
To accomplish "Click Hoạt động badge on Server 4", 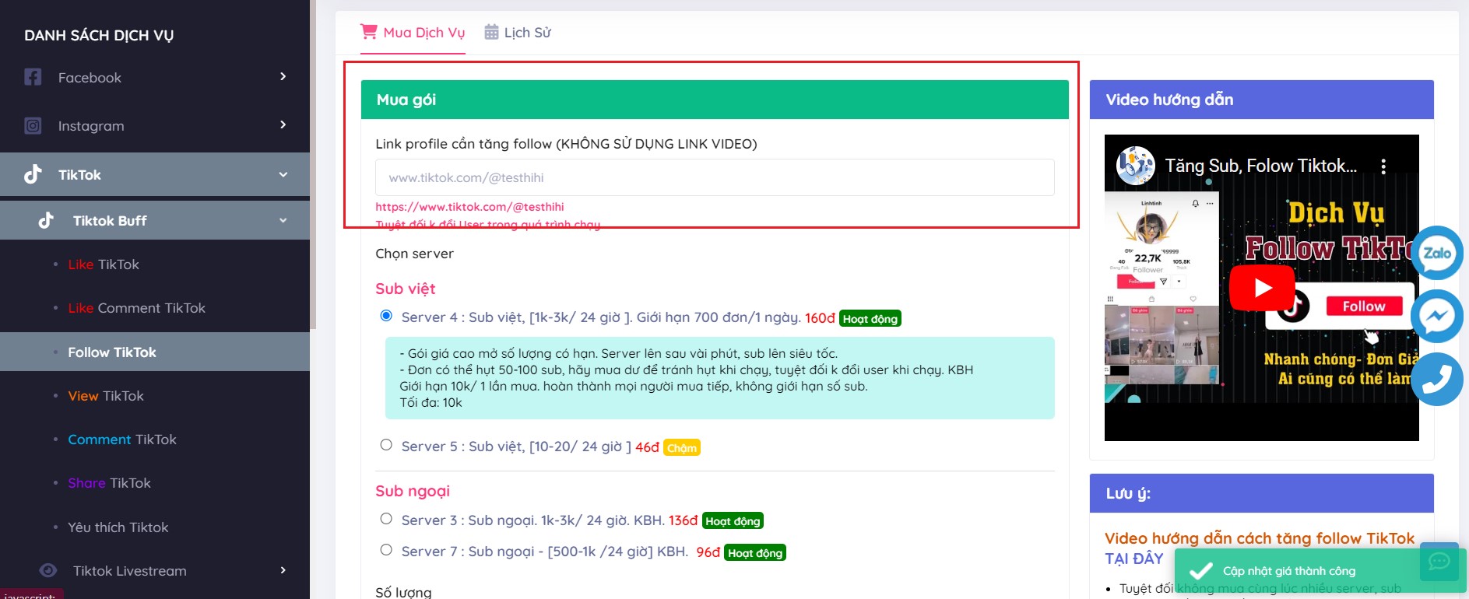I will pos(870,319).
